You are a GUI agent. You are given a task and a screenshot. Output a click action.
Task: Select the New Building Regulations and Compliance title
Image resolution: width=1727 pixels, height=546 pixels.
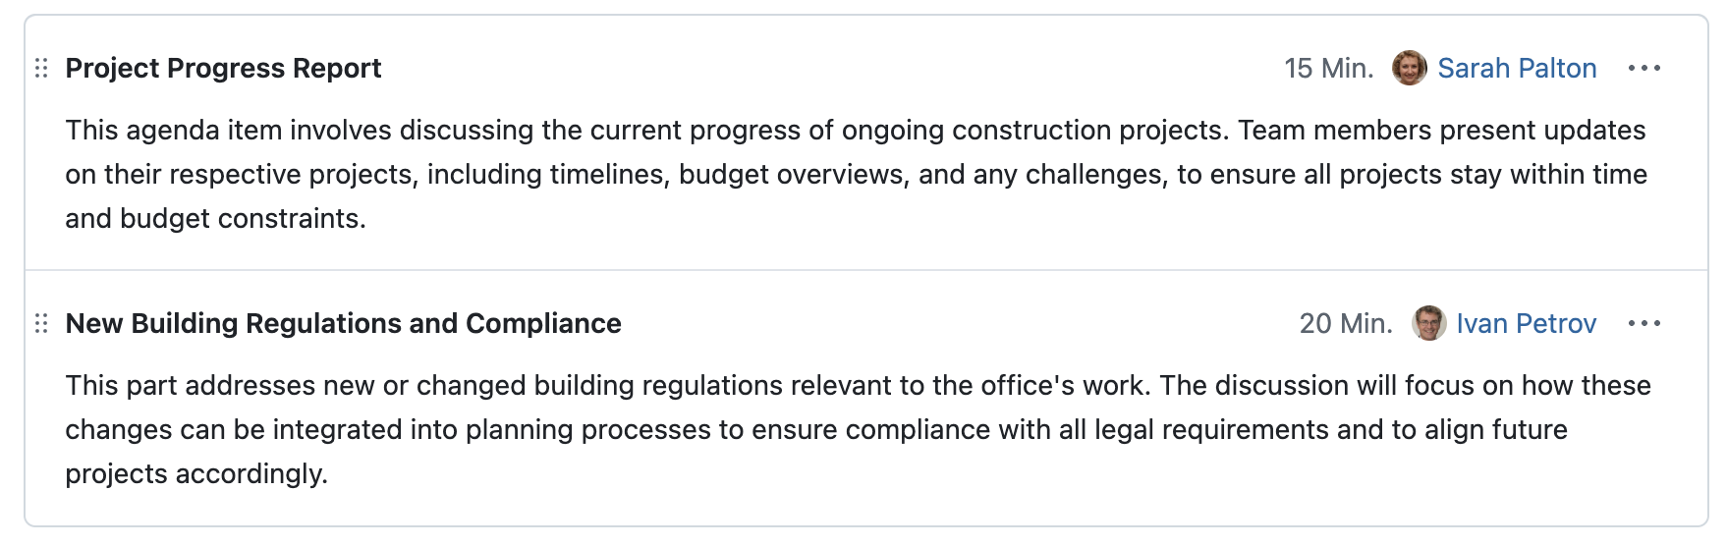343,323
